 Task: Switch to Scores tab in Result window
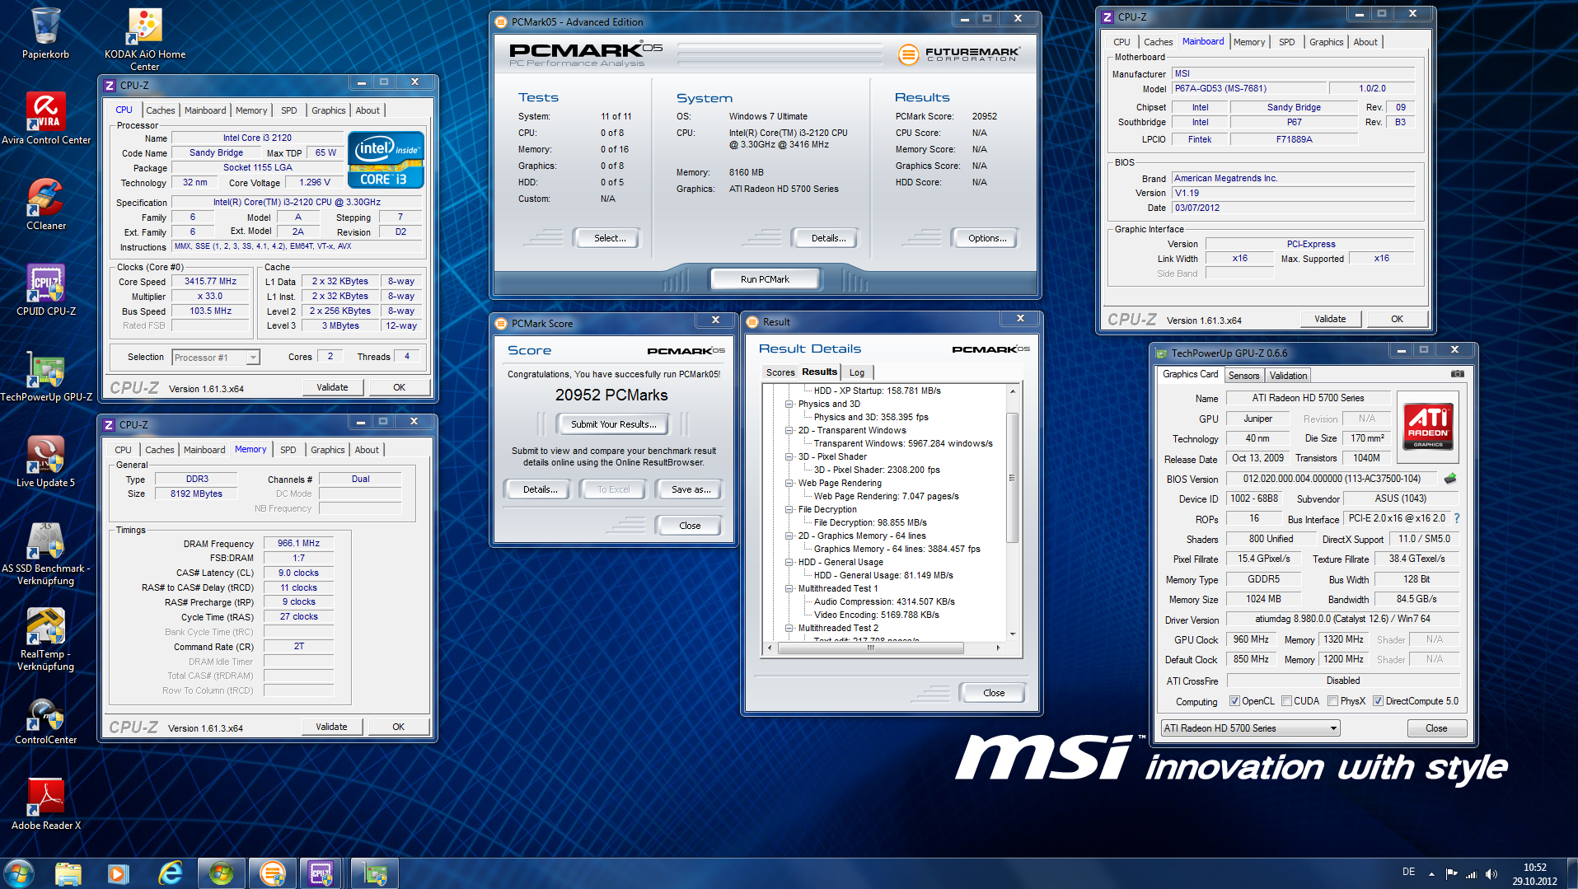[780, 372]
